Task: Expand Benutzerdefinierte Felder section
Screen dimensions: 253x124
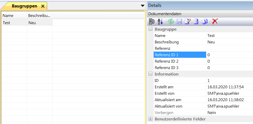Action: [151, 119]
